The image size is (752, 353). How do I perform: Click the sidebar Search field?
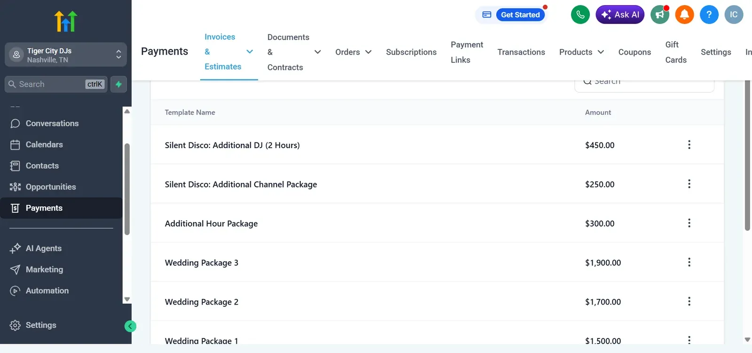pyautogui.click(x=56, y=84)
